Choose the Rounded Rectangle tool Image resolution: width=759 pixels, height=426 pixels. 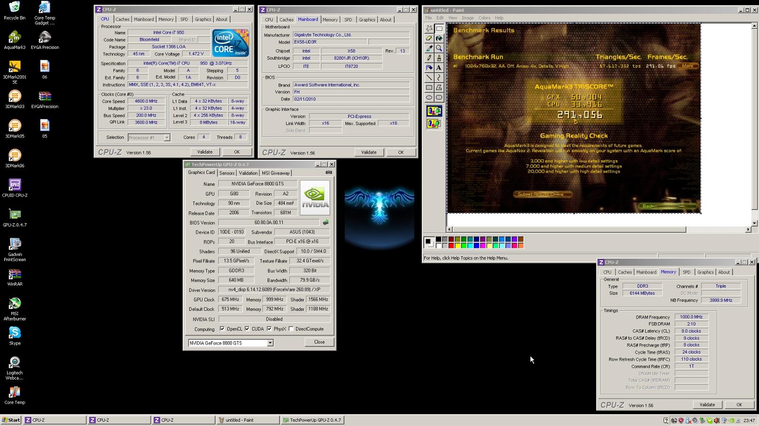pos(439,98)
